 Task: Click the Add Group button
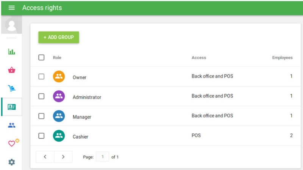59,37
